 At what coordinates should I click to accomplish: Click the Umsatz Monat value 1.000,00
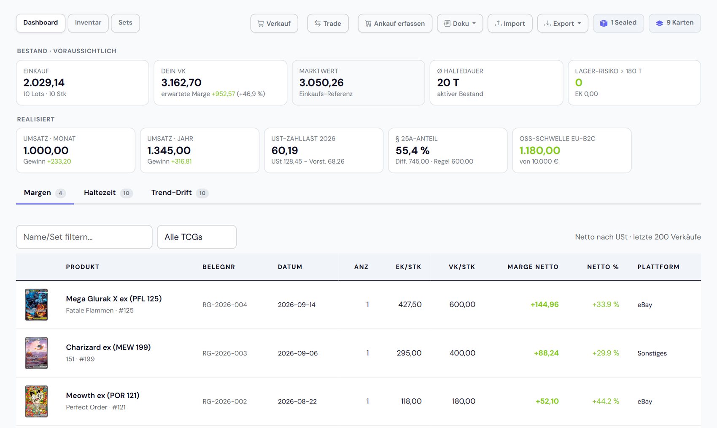pyautogui.click(x=46, y=151)
